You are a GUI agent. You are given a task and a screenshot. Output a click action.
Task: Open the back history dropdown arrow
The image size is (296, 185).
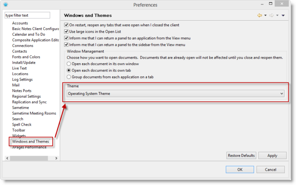coord(266,15)
